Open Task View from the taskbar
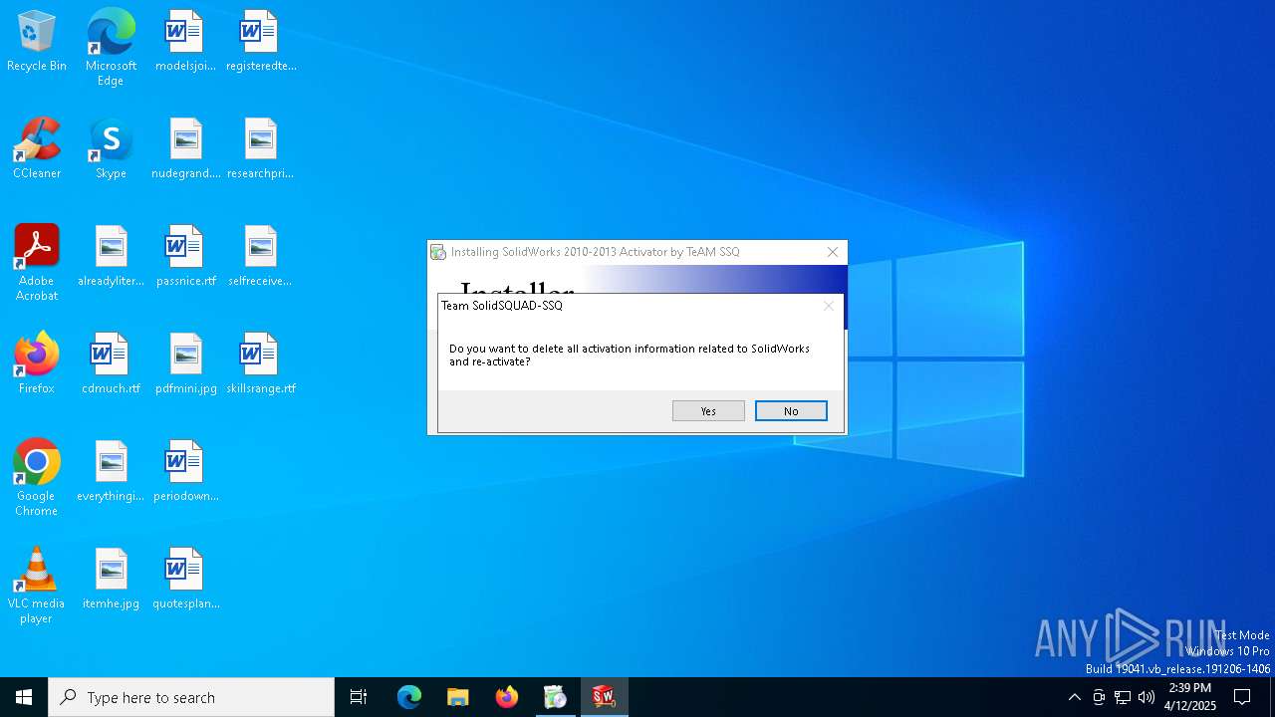1275x717 pixels. [359, 697]
